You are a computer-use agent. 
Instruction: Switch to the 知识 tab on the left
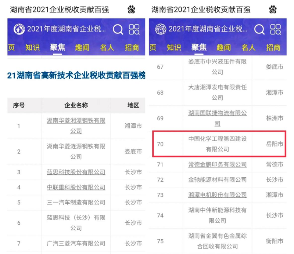(x=32, y=47)
